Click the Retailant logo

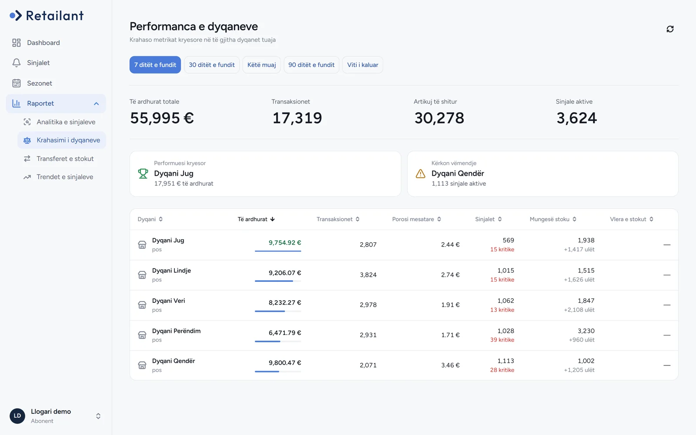click(47, 16)
